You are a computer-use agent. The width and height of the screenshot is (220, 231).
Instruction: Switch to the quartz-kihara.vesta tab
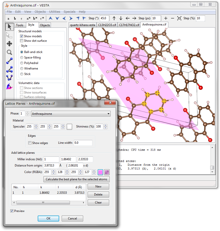(82, 25)
